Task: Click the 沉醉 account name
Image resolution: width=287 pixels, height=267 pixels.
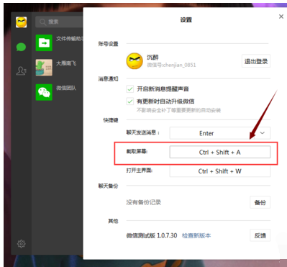Action: 152,58
